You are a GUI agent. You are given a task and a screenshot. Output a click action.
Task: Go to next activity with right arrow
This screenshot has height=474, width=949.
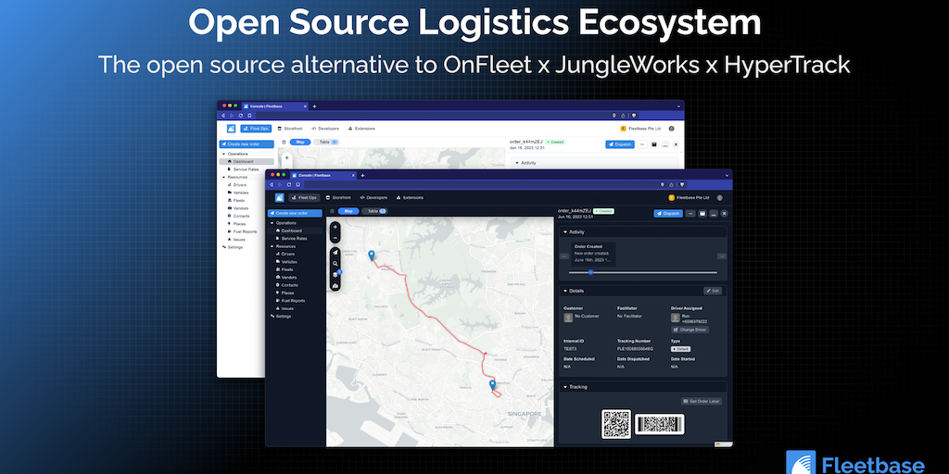click(721, 256)
